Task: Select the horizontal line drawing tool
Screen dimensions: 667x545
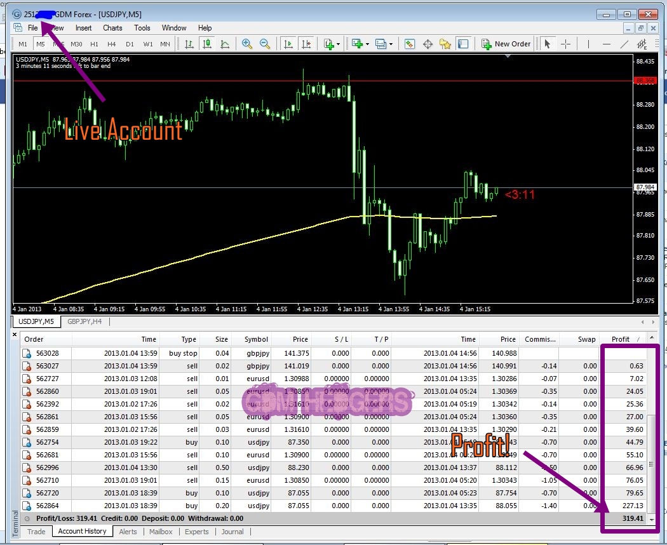Action: (606, 43)
